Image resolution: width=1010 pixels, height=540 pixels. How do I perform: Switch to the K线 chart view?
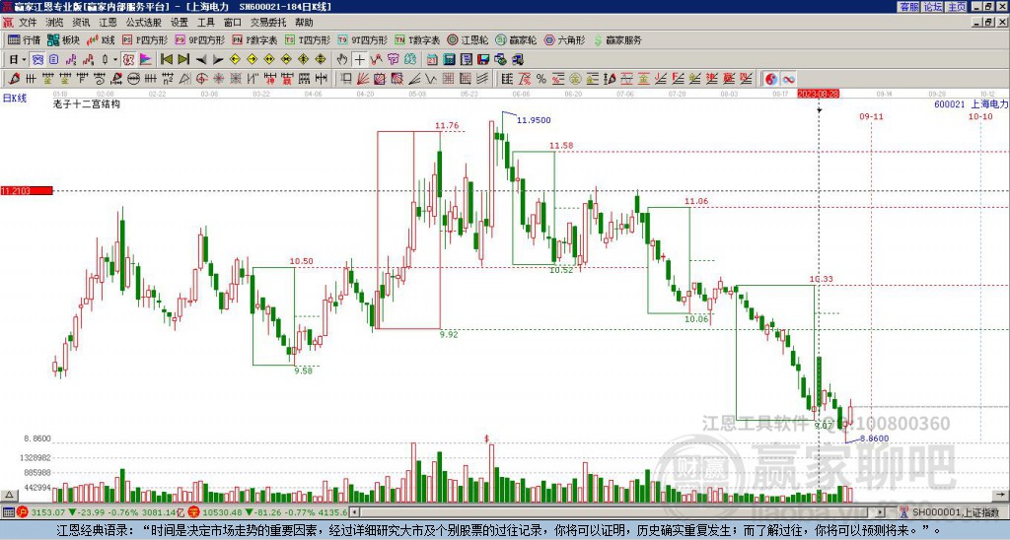tap(100, 39)
